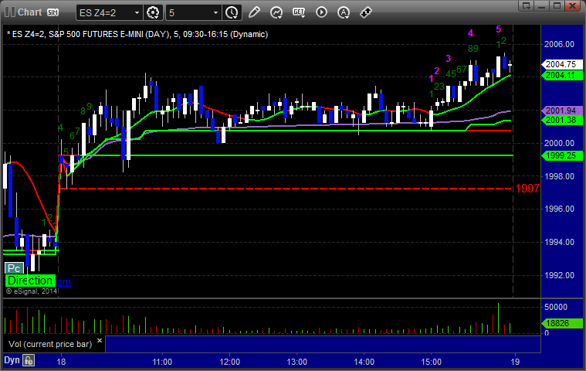
Task: Click the 2001.38 green price label
Action: click(562, 120)
